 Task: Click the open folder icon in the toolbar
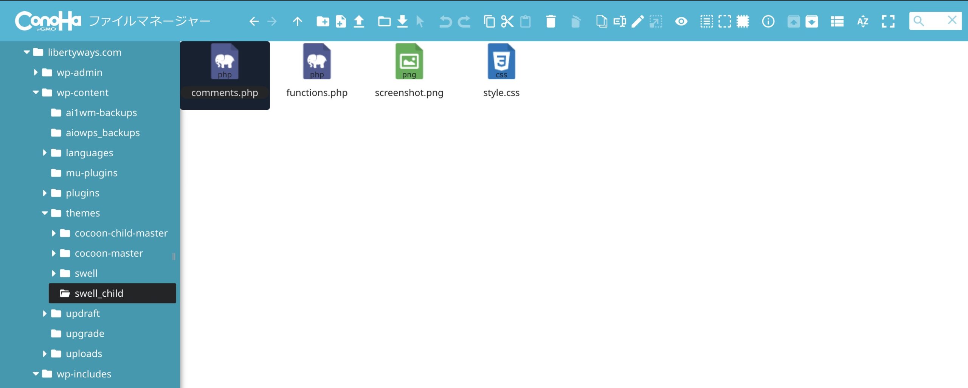click(384, 22)
